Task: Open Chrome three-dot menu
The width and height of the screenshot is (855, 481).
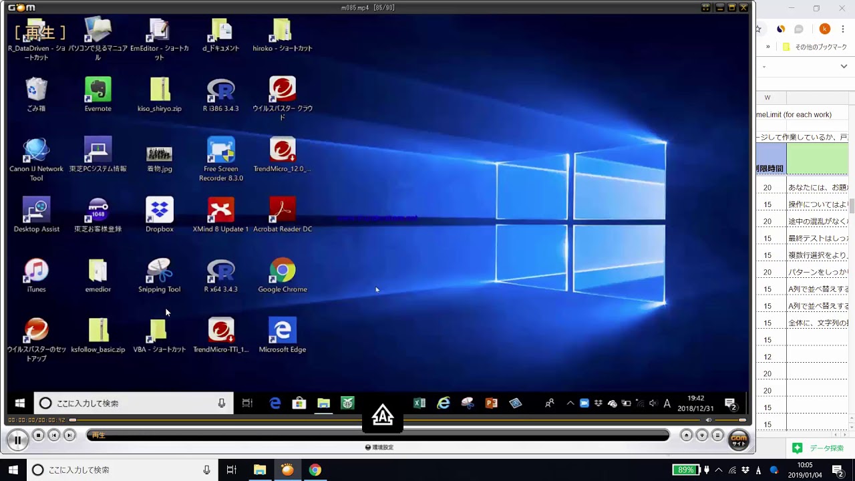Action: pos(844,29)
